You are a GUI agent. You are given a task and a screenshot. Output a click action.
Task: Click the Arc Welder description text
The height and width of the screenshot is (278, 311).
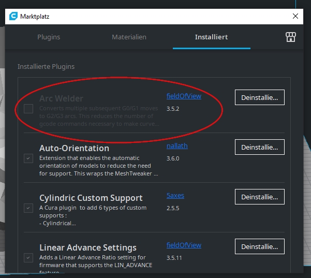pyautogui.click(x=99, y=116)
